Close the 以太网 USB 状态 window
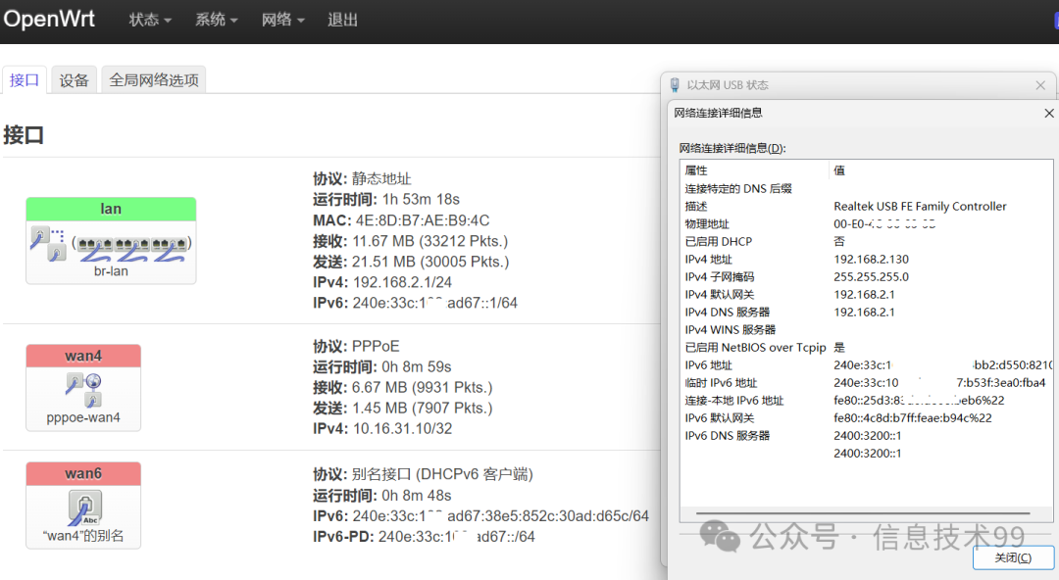The height and width of the screenshot is (580, 1059). 1040,85
